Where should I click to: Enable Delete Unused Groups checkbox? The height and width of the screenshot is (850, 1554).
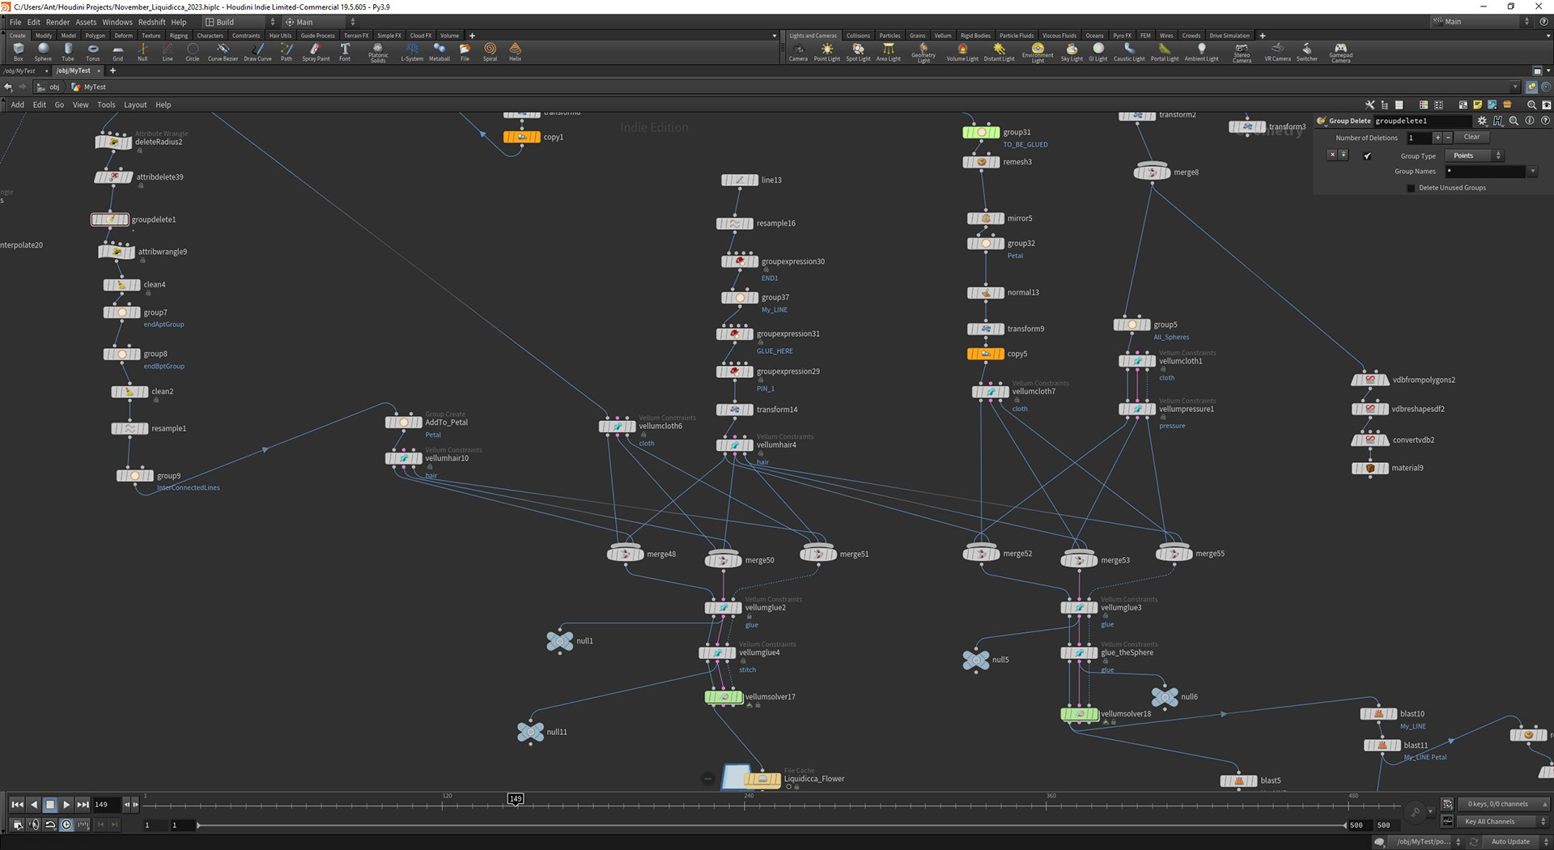[1412, 188]
